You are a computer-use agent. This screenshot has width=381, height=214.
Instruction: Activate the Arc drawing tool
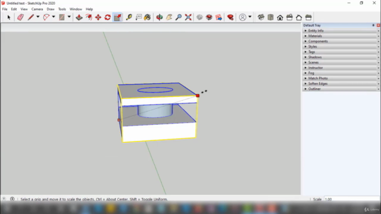(46, 17)
